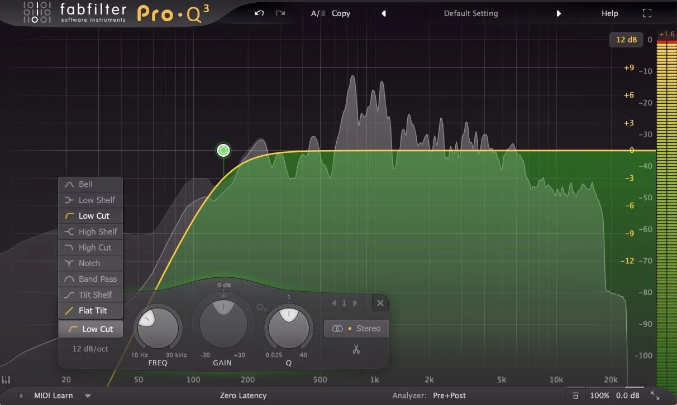Click the 30 kHz FREQ range label
Image resolution: width=677 pixels, height=405 pixels.
(x=175, y=355)
